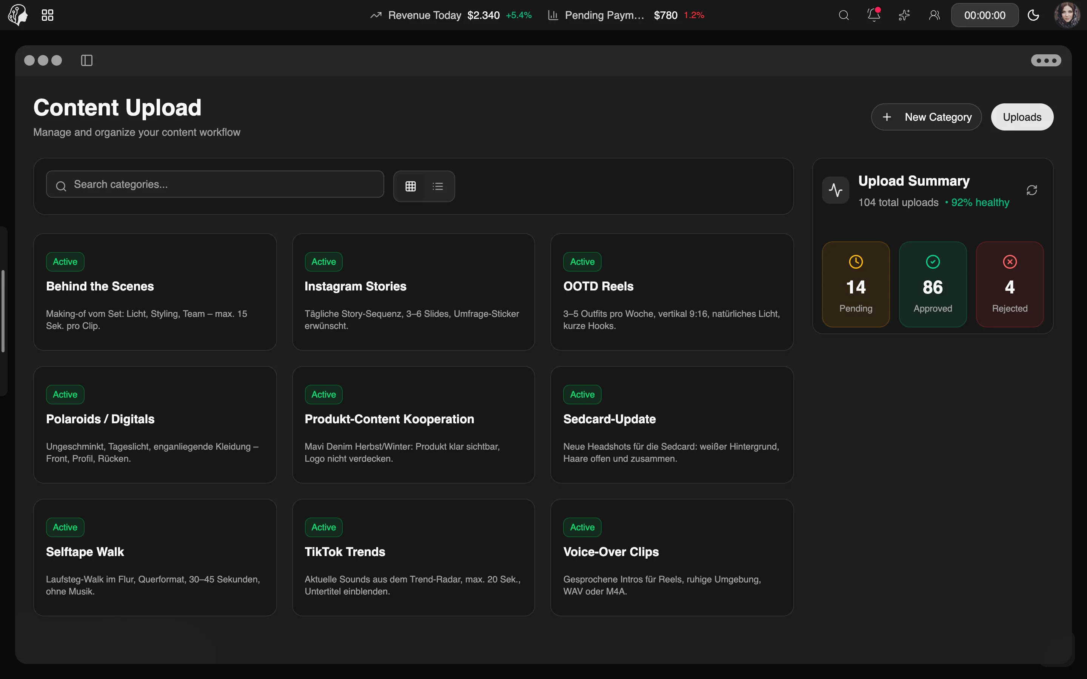Image resolution: width=1087 pixels, height=679 pixels.
Task: Toggle dark mode moon icon
Action: (1033, 15)
